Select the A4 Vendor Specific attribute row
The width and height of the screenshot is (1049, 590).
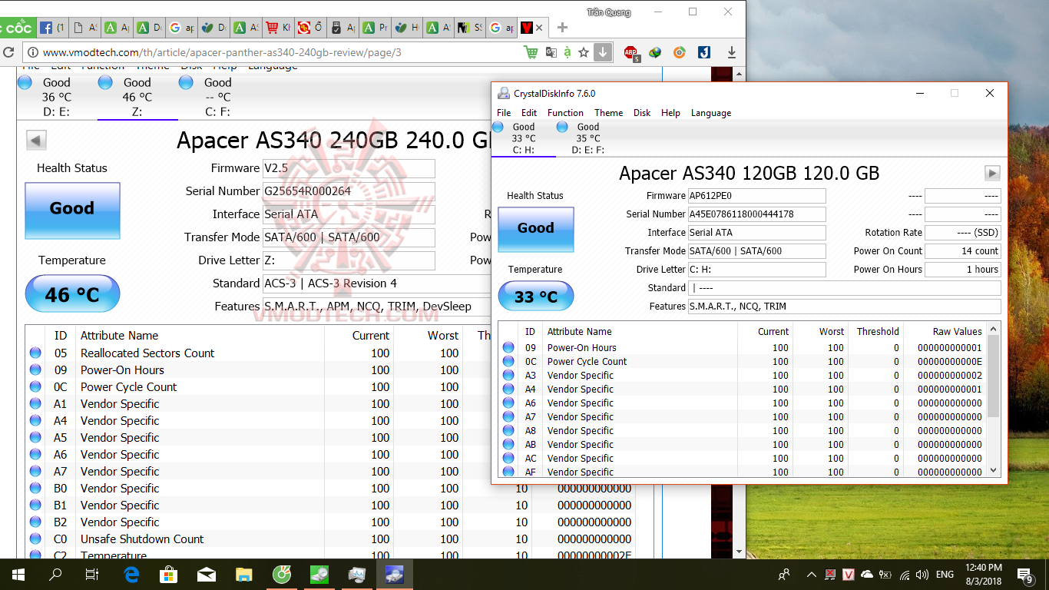click(742, 389)
